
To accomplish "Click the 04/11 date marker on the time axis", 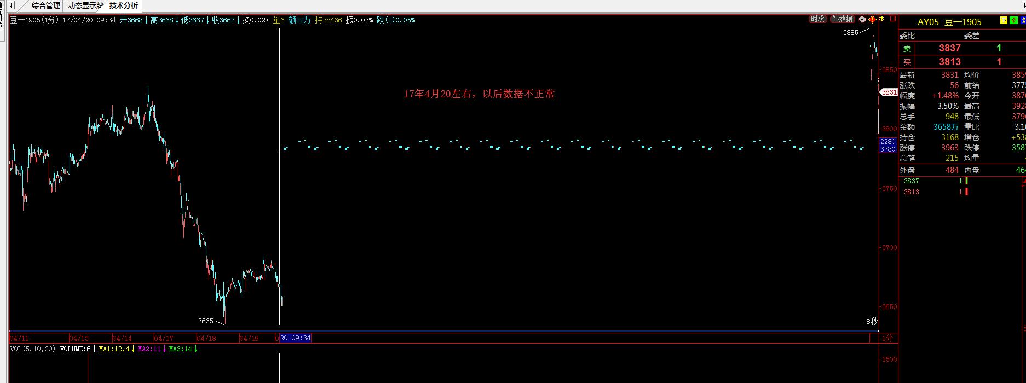I will [x=19, y=338].
